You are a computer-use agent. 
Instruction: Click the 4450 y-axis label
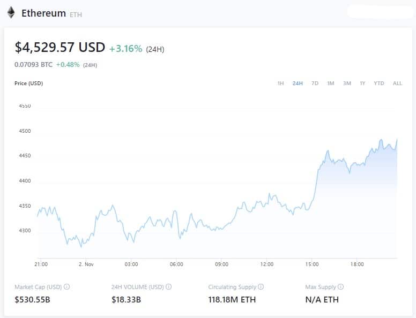coord(25,156)
